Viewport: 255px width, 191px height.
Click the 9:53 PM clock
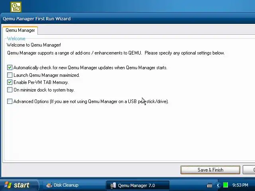point(240,185)
